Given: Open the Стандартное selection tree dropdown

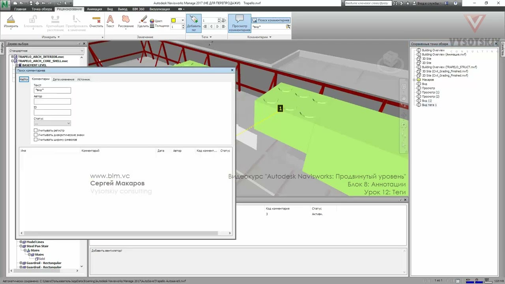Looking at the screenshot, I should point(47,51).
